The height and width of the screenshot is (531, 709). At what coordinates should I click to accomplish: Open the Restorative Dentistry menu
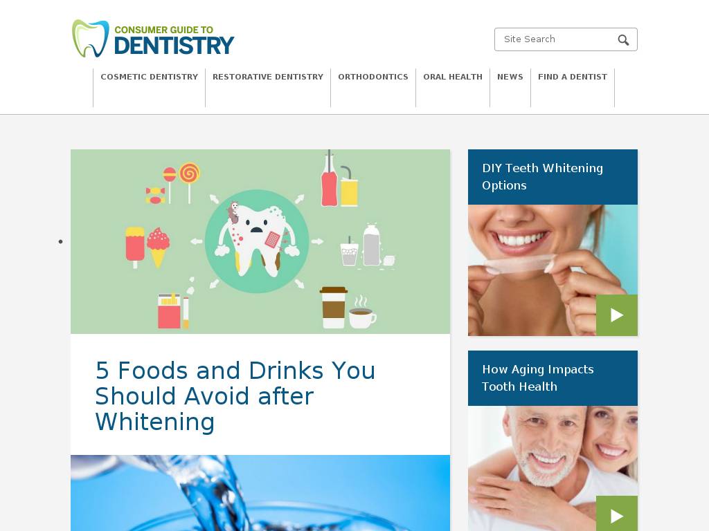point(268,77)
